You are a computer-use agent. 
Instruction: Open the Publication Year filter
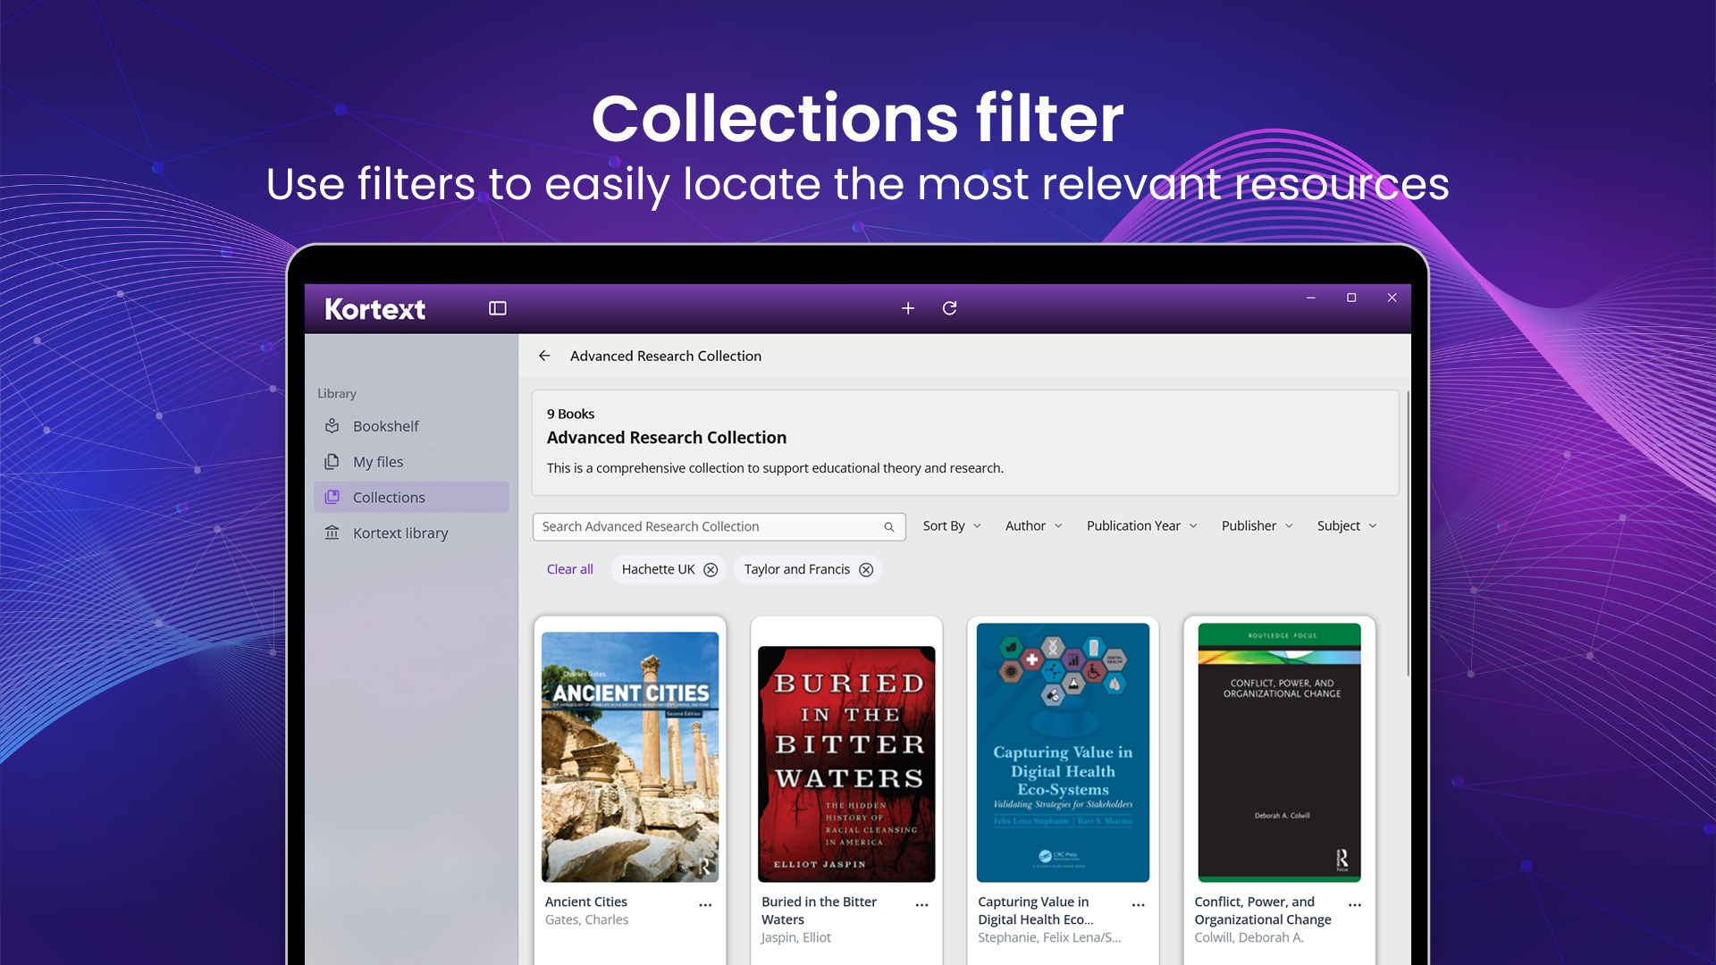[x=1141, y=525]
